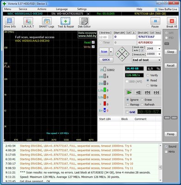Open the Service menu
181x185 pixels.
point(23,9)
